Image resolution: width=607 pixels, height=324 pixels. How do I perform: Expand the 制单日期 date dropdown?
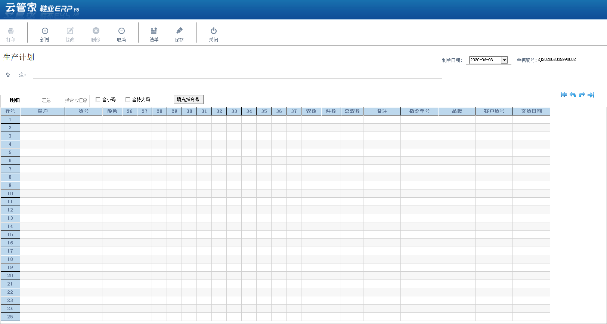(x=504, y=60)
